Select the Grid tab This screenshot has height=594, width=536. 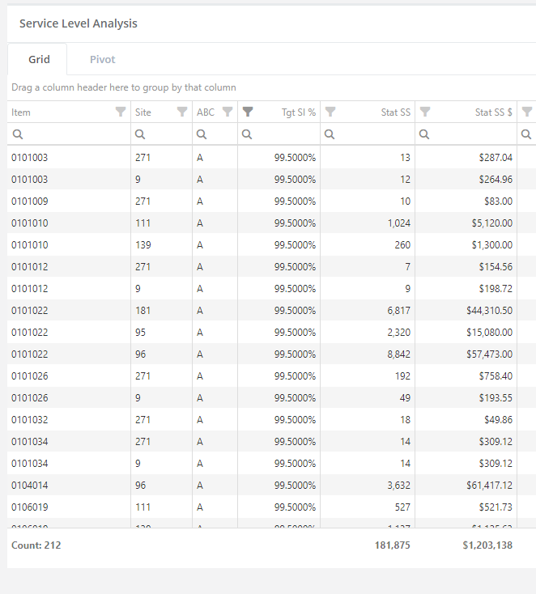[x=39, y=59]
